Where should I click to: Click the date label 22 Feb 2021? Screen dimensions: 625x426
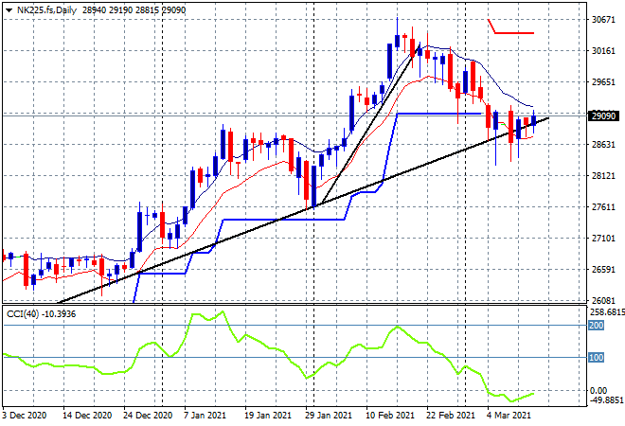[451, 416]
